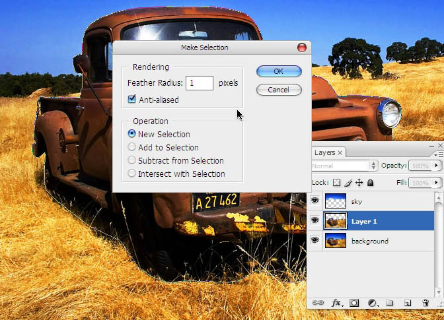Delete layer with trash icon
This screenshot has height=320, width=444.
point(425,303)
